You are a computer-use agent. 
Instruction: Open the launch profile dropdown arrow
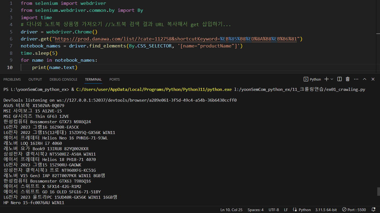tap(332, 79)
